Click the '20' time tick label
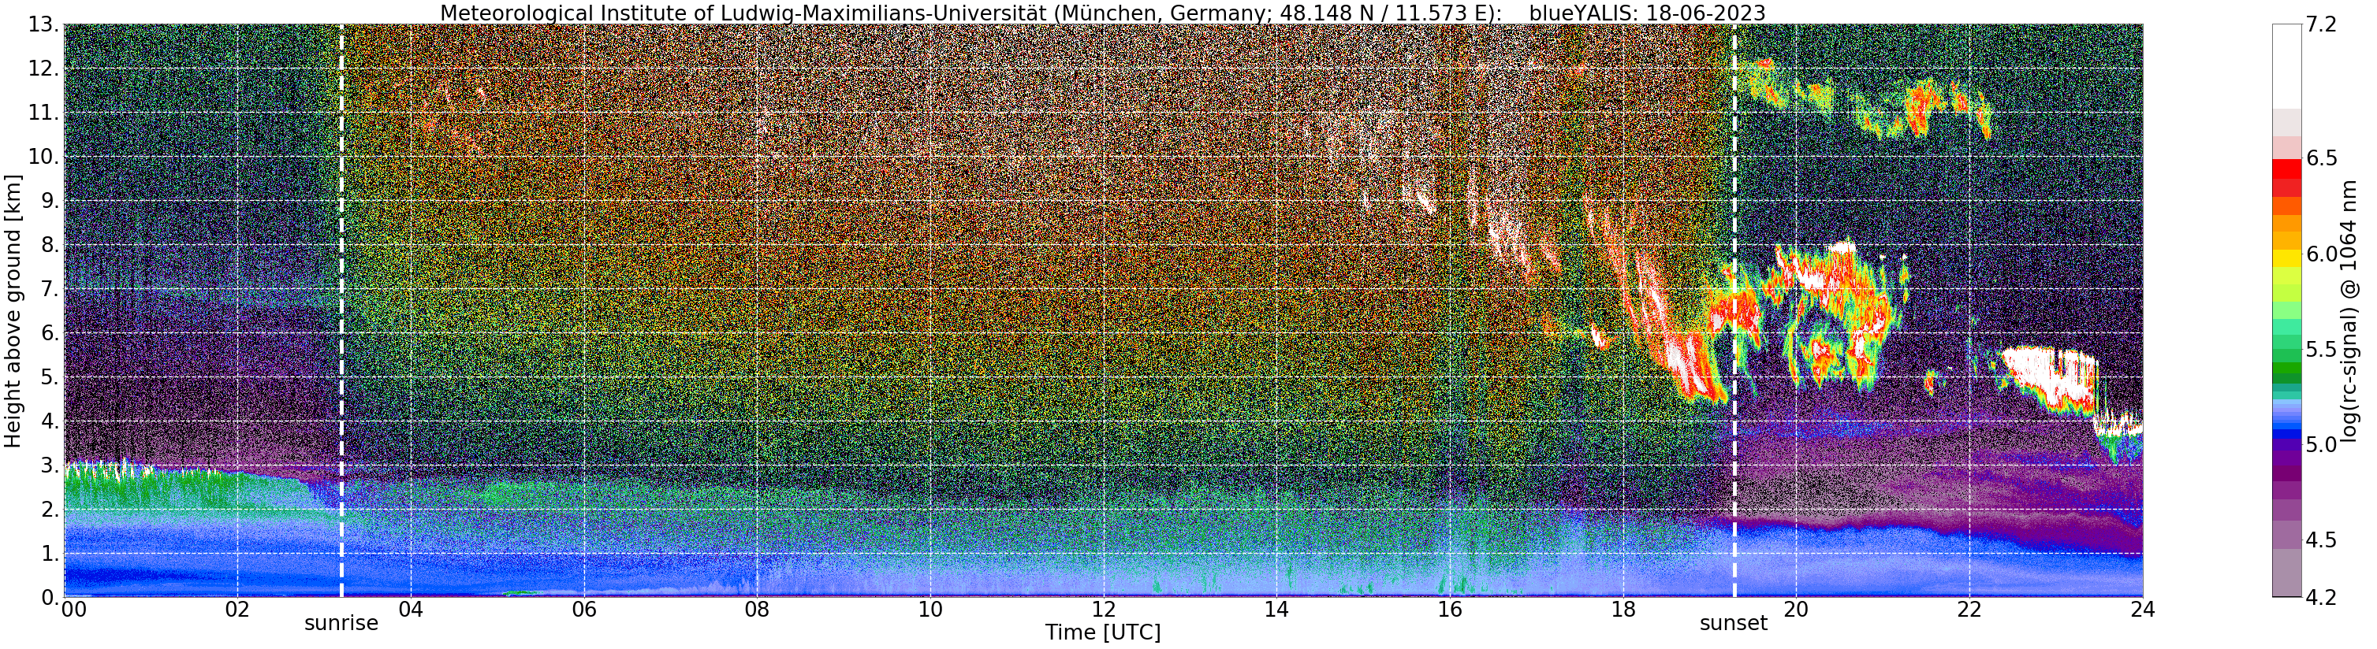Image resolution: width=2377 pixels, height=649 pixels. click(1796, 610)
